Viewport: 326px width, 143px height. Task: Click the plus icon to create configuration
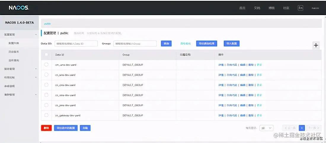point(316,45)
